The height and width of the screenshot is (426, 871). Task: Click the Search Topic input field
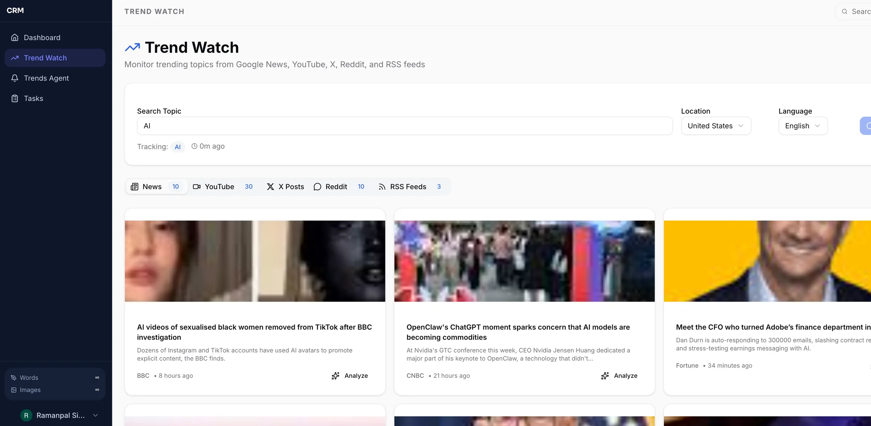pyautogui.click(x=404, y=126)
